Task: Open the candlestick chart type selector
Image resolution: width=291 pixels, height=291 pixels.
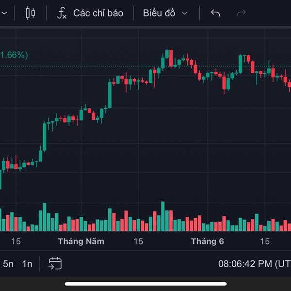Action: coord(30,13)
